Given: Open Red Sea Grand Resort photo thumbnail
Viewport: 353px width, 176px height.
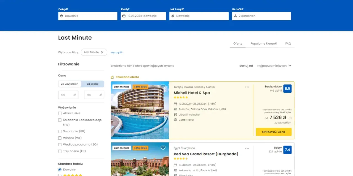Looking at the screenshot, I should (x=140, y=159).
